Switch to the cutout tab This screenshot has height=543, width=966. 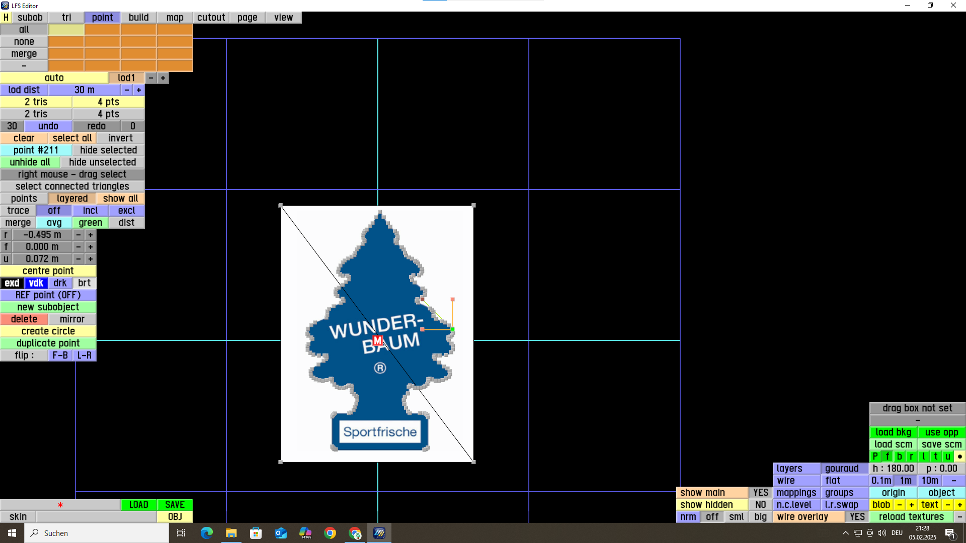pyautogui.click(x=211, y=17)
